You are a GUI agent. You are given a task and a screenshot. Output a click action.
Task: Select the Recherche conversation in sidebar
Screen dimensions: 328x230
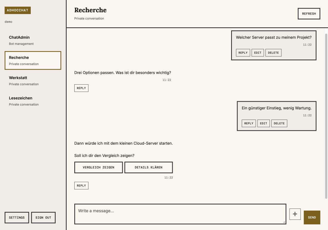[x=33, y=61]
